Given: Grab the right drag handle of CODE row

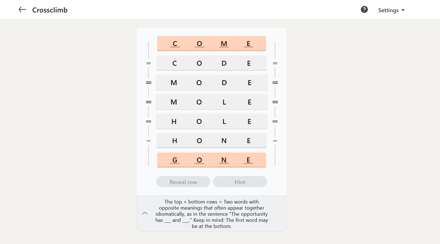Looking at the screenshot, I should coord(275,63).
